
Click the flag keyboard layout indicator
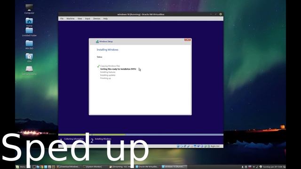(x=250, y=167)
